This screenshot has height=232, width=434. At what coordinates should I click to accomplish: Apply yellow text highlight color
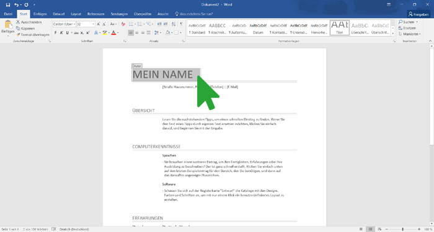pyautogui.click(x=105, y=33)
